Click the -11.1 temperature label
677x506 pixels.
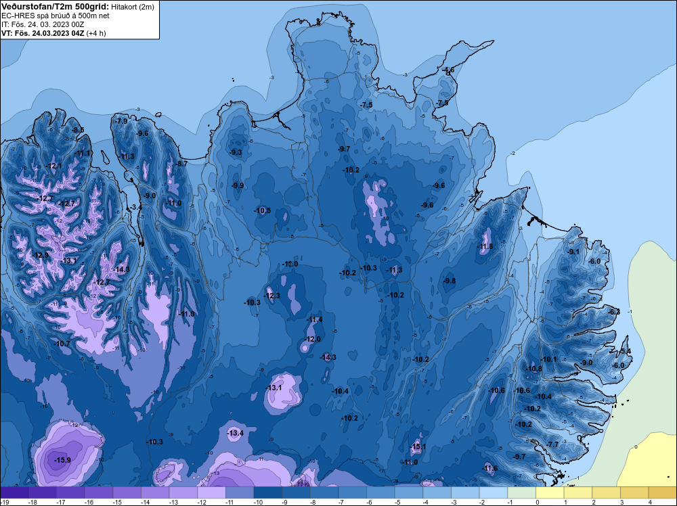(x=83, y=153)
